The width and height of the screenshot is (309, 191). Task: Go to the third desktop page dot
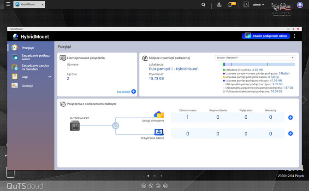(x=161, y=176)
